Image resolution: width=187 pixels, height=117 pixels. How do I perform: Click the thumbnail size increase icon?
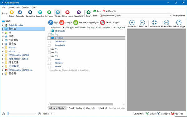tap(39, 114)
